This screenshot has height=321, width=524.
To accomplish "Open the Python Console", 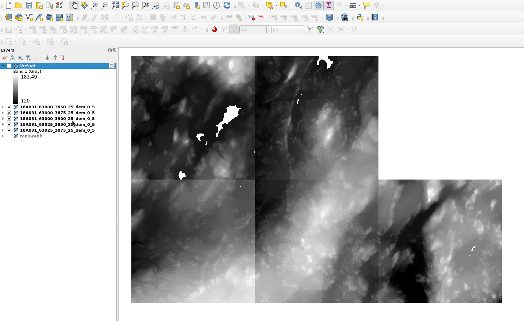I will 360,17.
